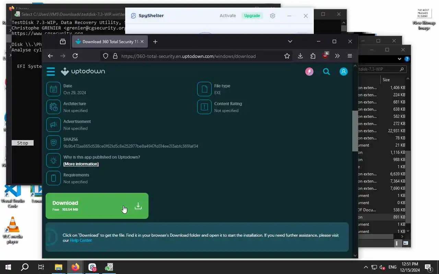Select New Bitmap Image desktop file
Image resolution: width=439 pixels, height=274 pixels.
point(424,19)
